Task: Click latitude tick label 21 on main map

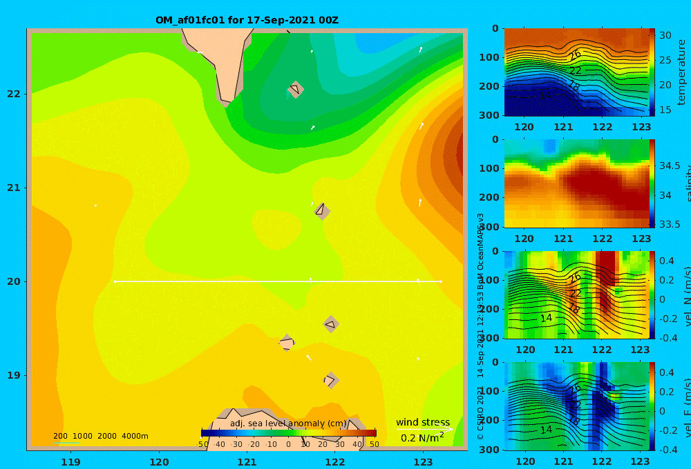Action: point(14,188)
